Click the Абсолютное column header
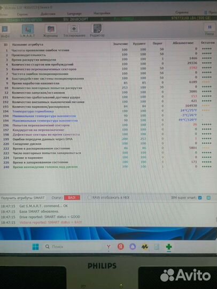Viewport: 217px width, 289px height. tap(183, 43)
